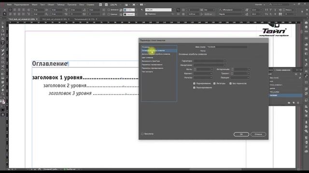Select the Zoom tool
This screenshot has height=173, width=309.
tap(3, 94)
